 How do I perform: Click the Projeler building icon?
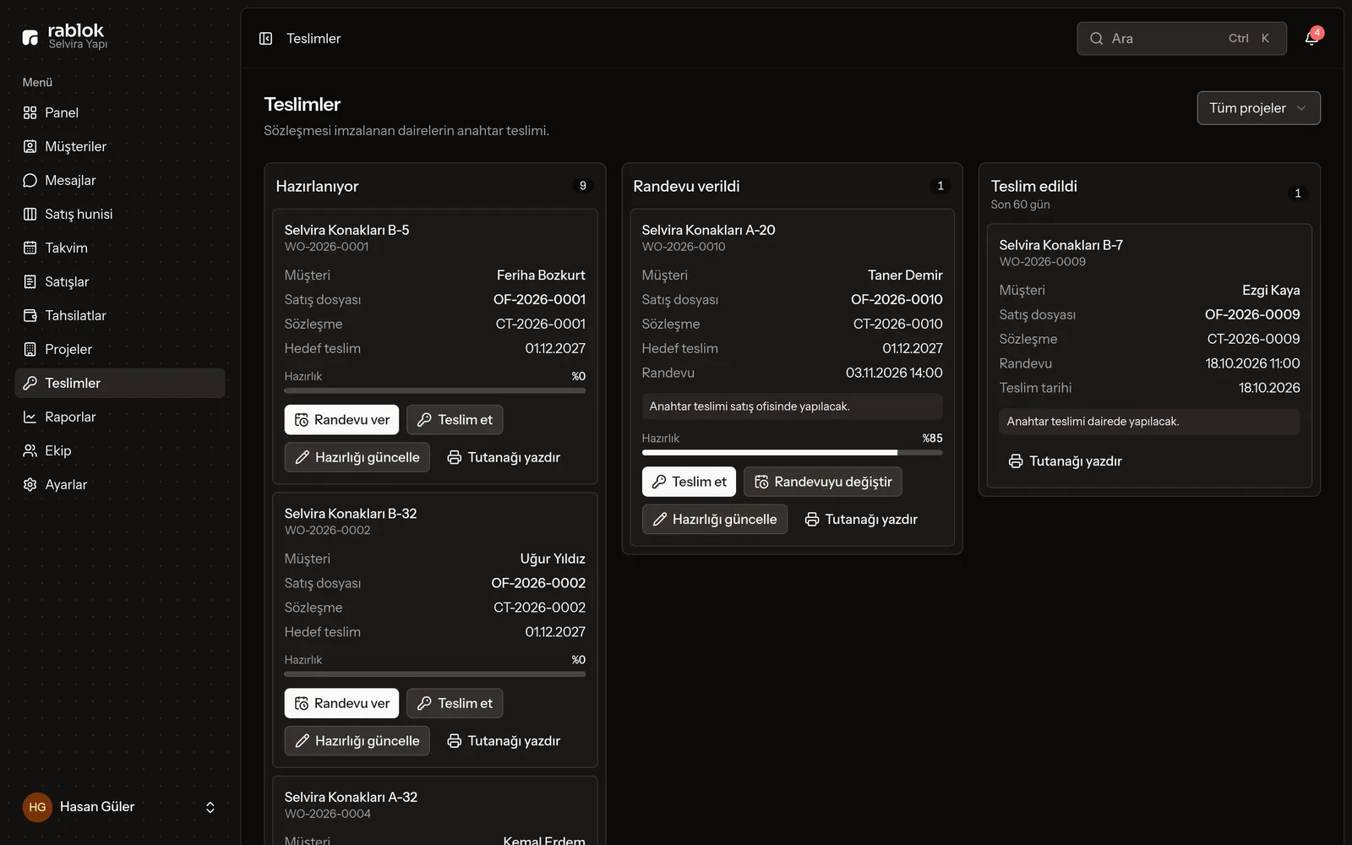[x=30, y=350]
